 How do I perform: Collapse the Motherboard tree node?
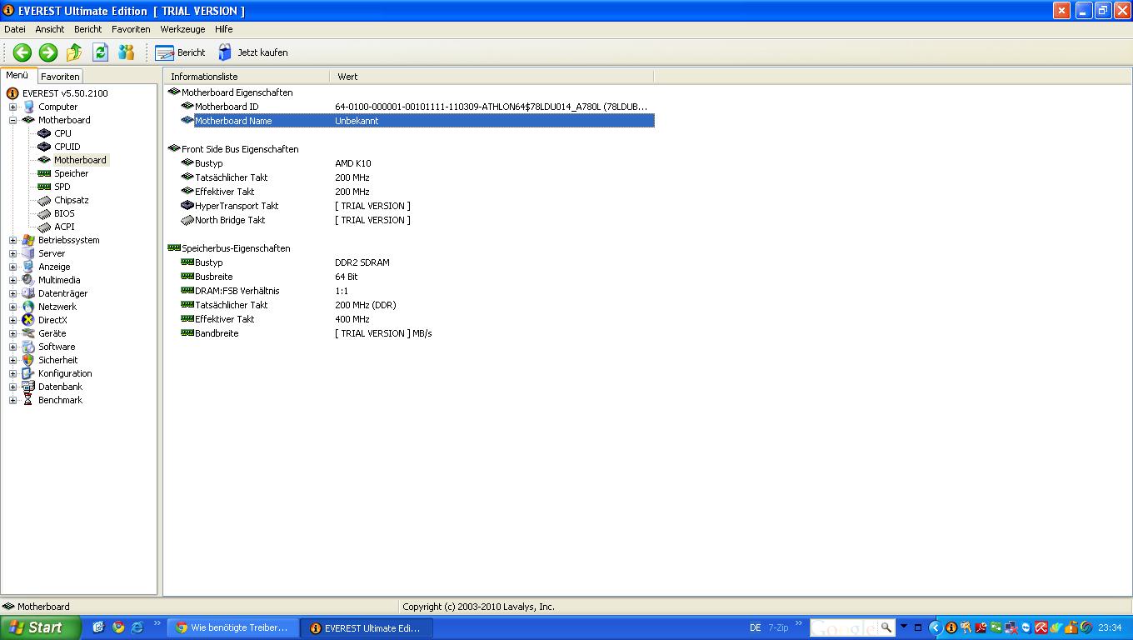(x=12, y=120)
